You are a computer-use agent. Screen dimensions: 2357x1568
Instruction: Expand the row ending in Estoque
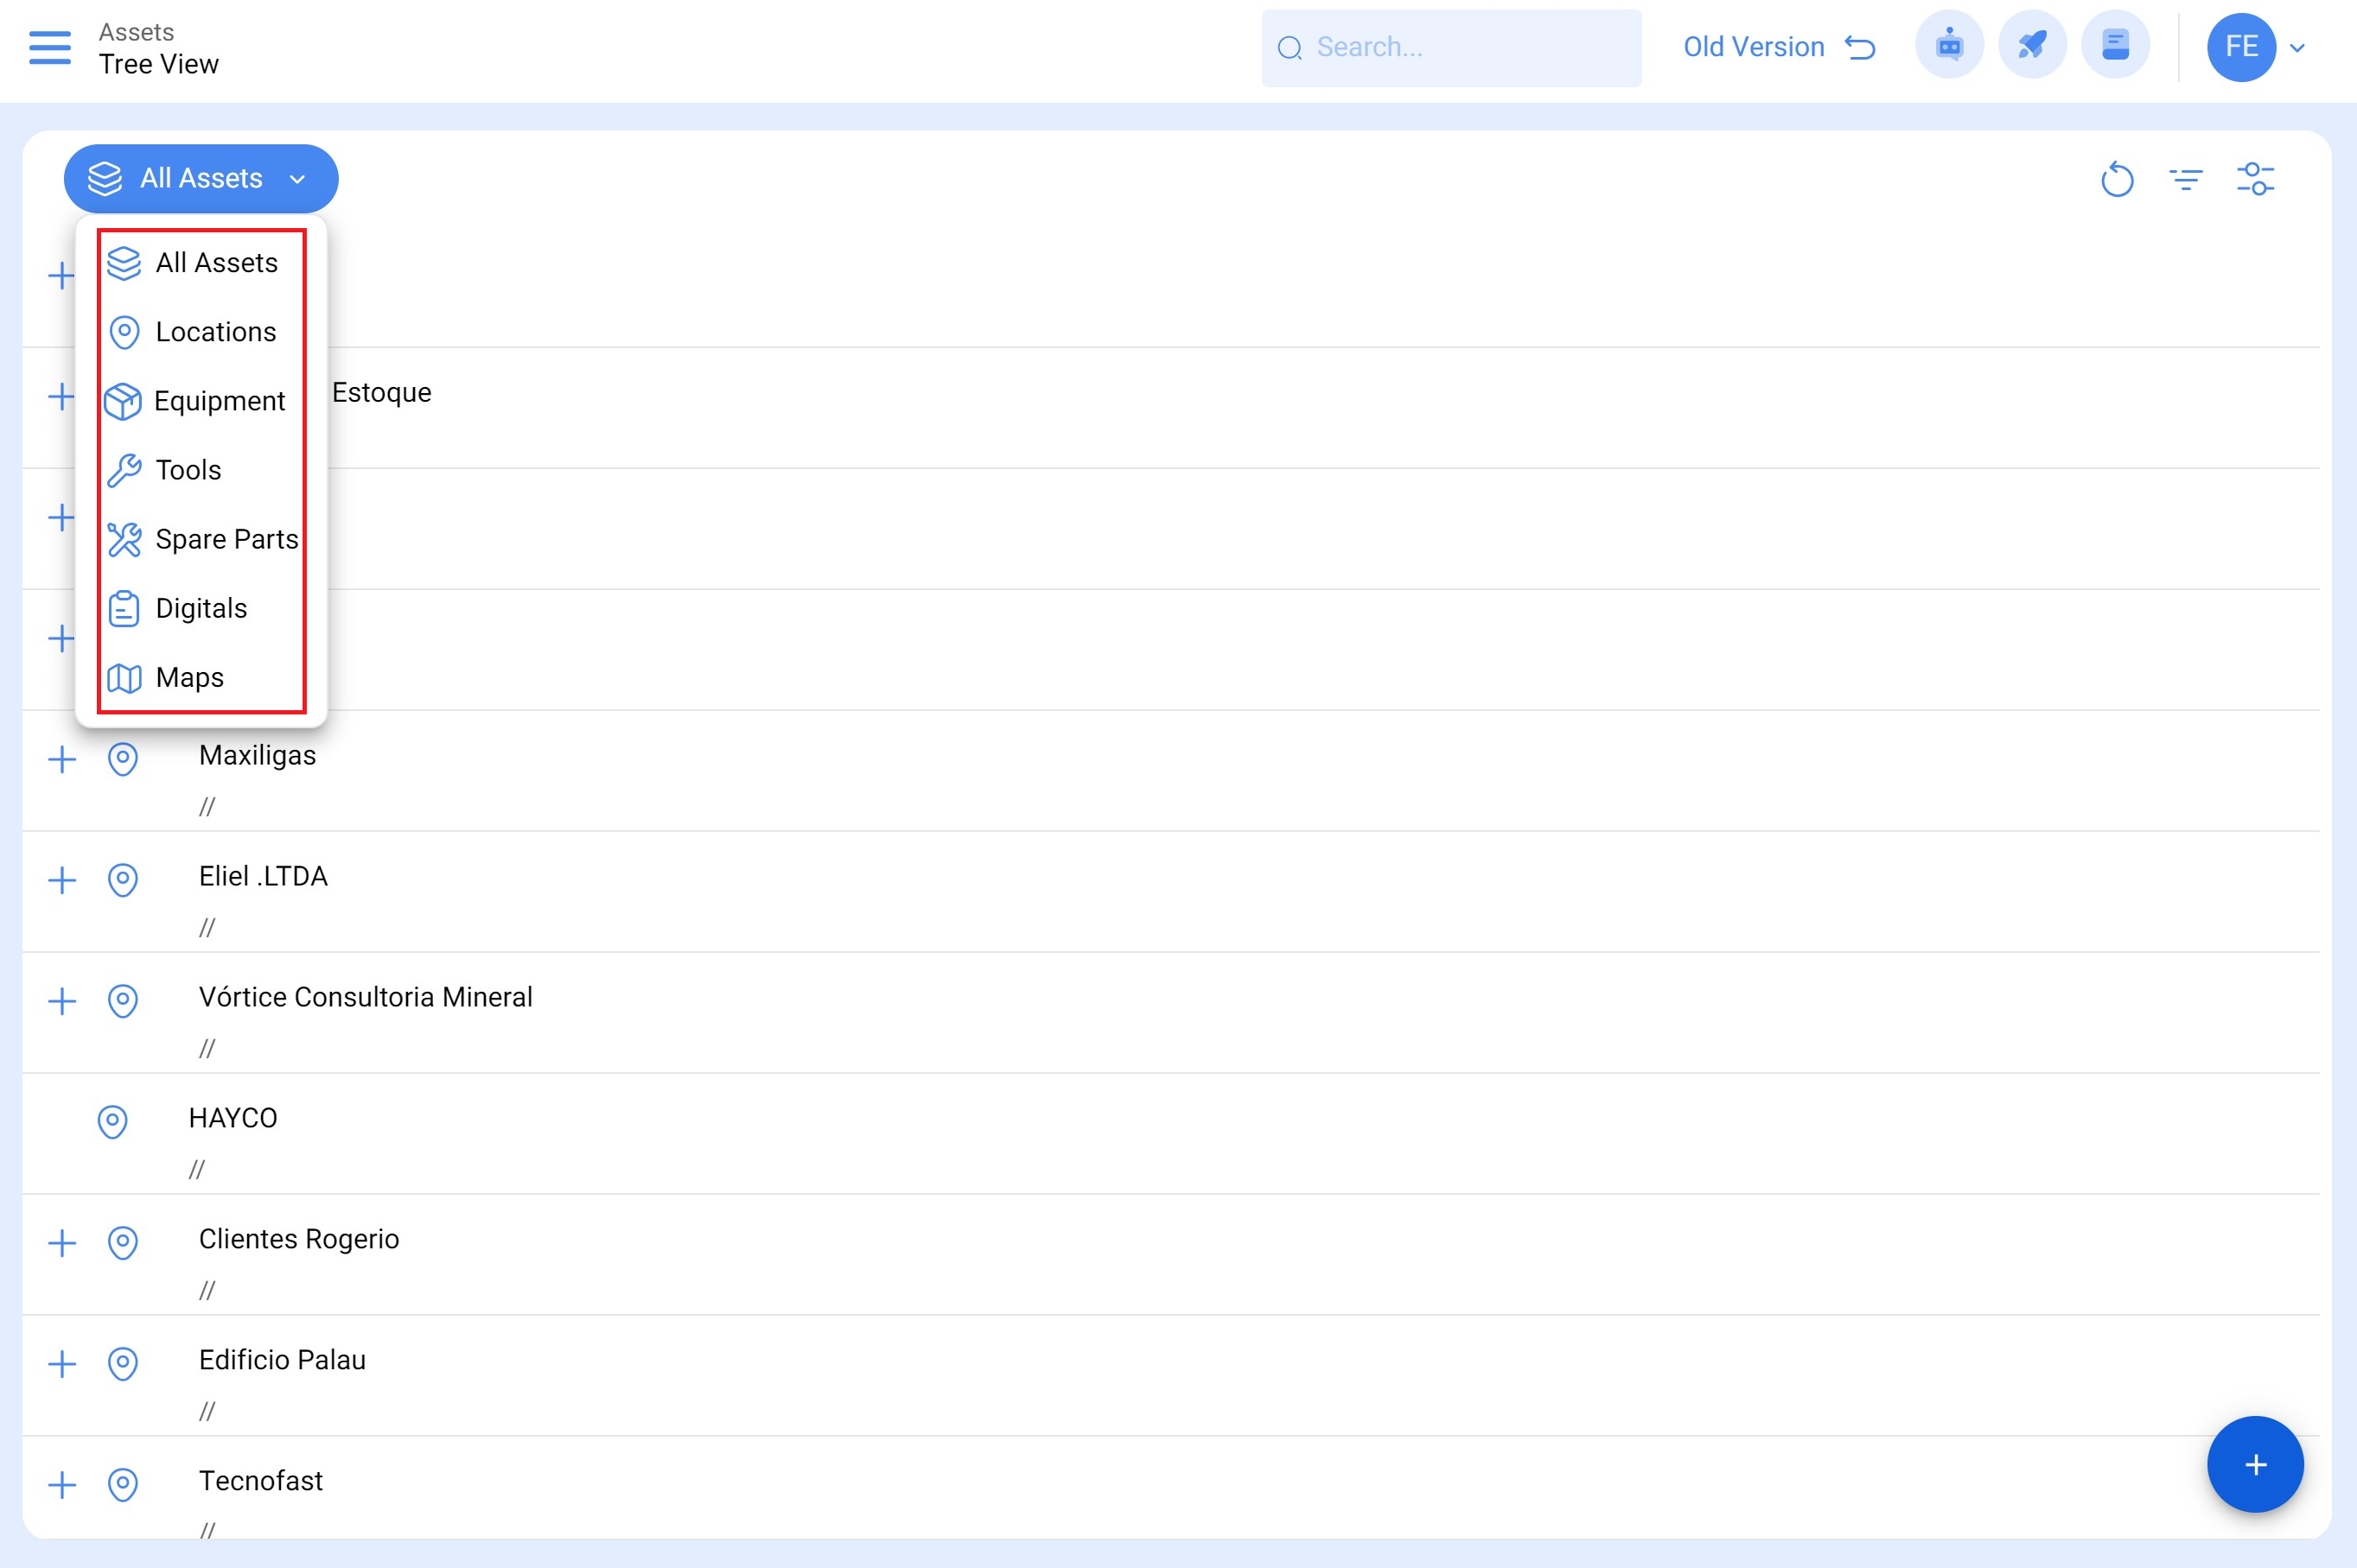tap(62, 396)
